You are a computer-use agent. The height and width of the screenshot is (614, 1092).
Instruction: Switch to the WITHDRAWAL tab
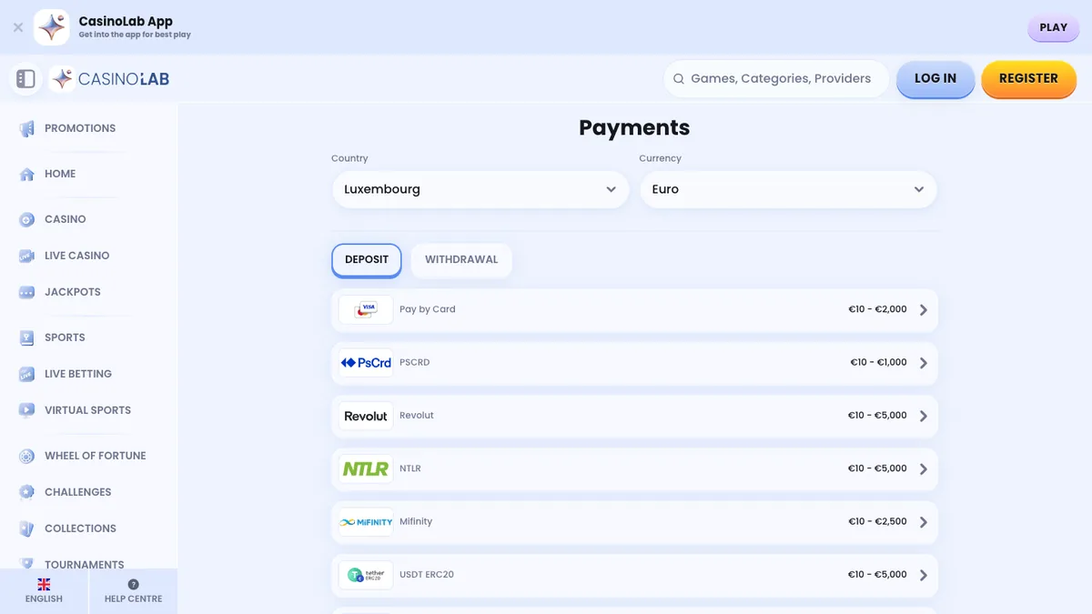point(461,259)
